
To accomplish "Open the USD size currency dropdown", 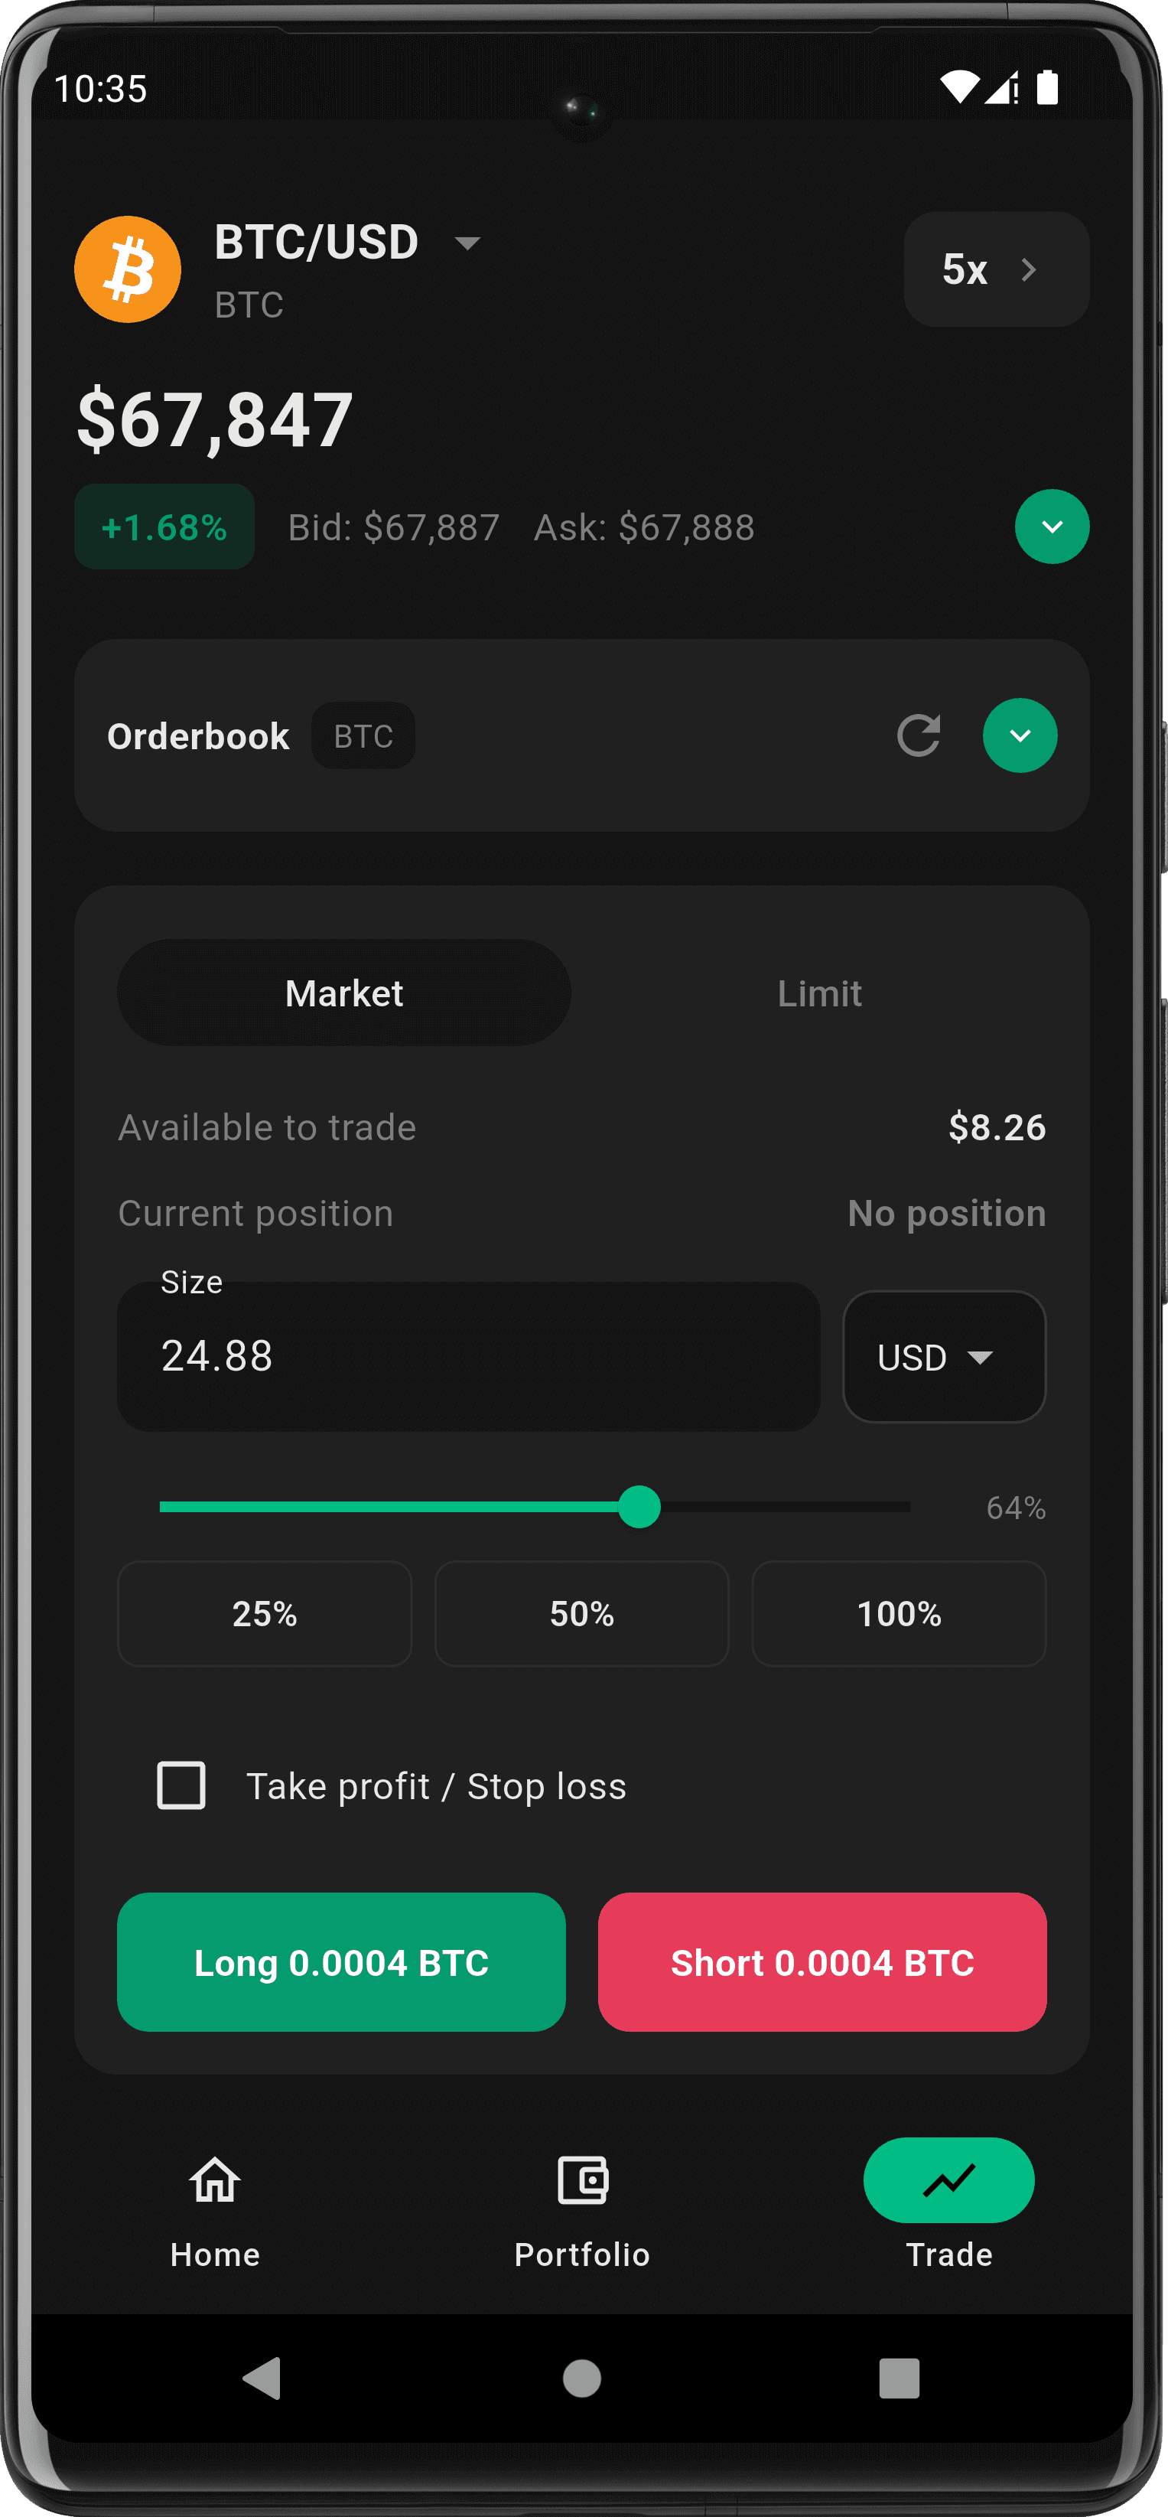I will (943, 1357).
